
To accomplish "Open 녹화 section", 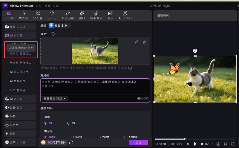I will click(20, 116).
